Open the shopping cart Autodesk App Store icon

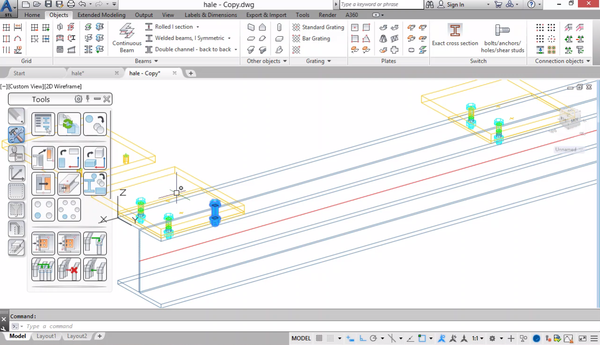pos(498,4)
